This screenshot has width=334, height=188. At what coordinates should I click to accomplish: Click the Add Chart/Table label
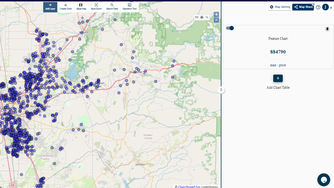[278, 88]
